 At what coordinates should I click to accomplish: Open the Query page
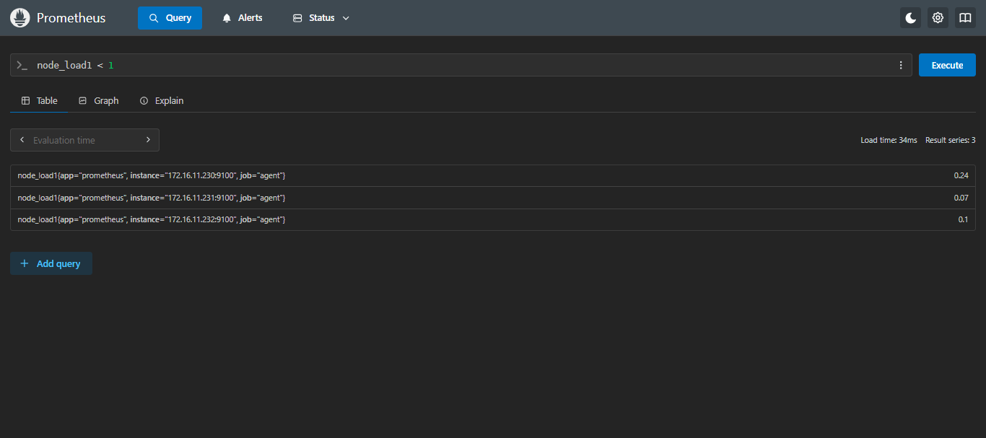tap(170, 18)
